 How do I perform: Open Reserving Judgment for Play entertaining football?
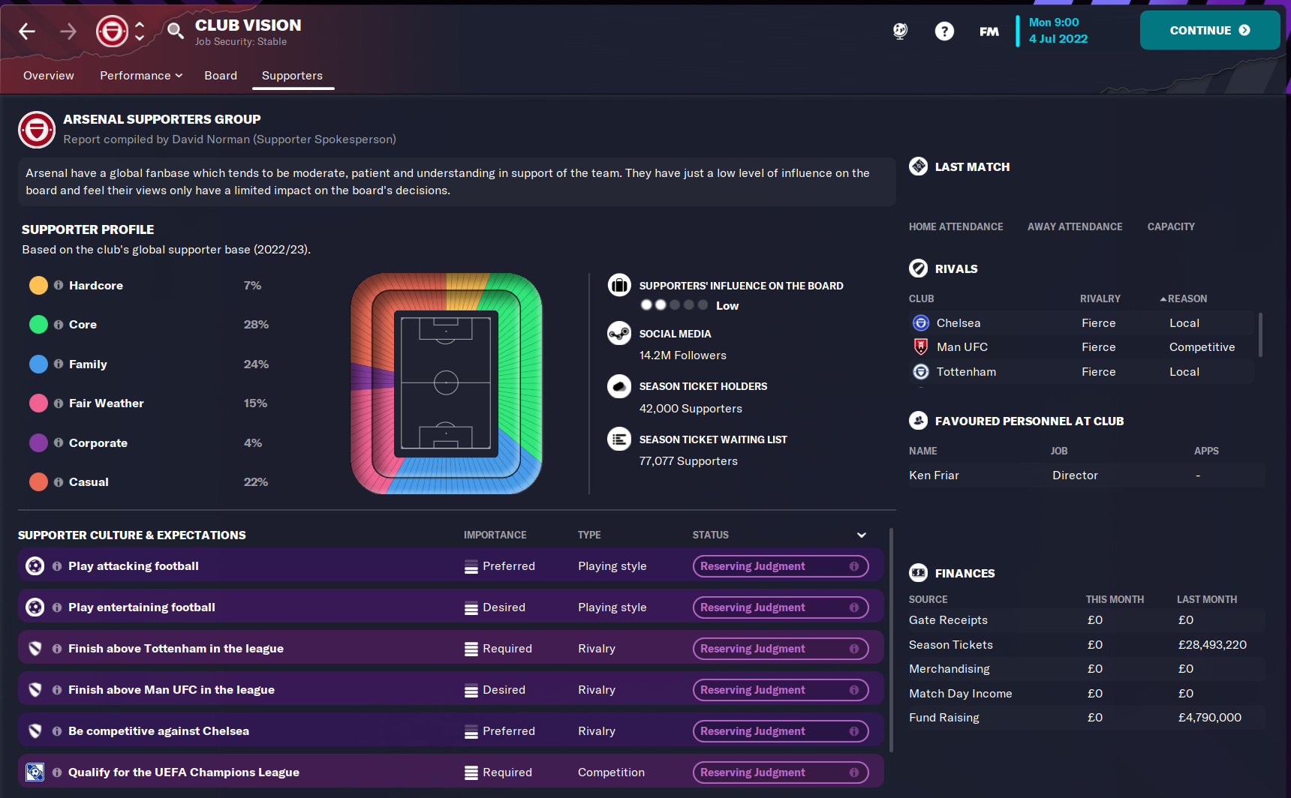tap(781, 607)
